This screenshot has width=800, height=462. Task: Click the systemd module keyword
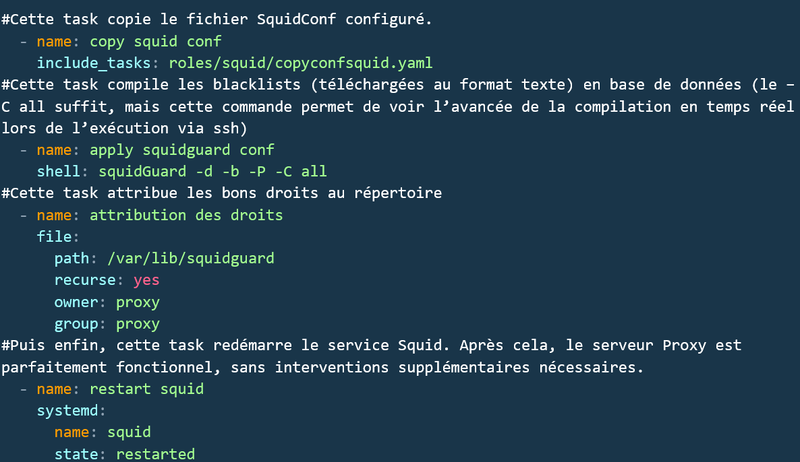[69, 410]
